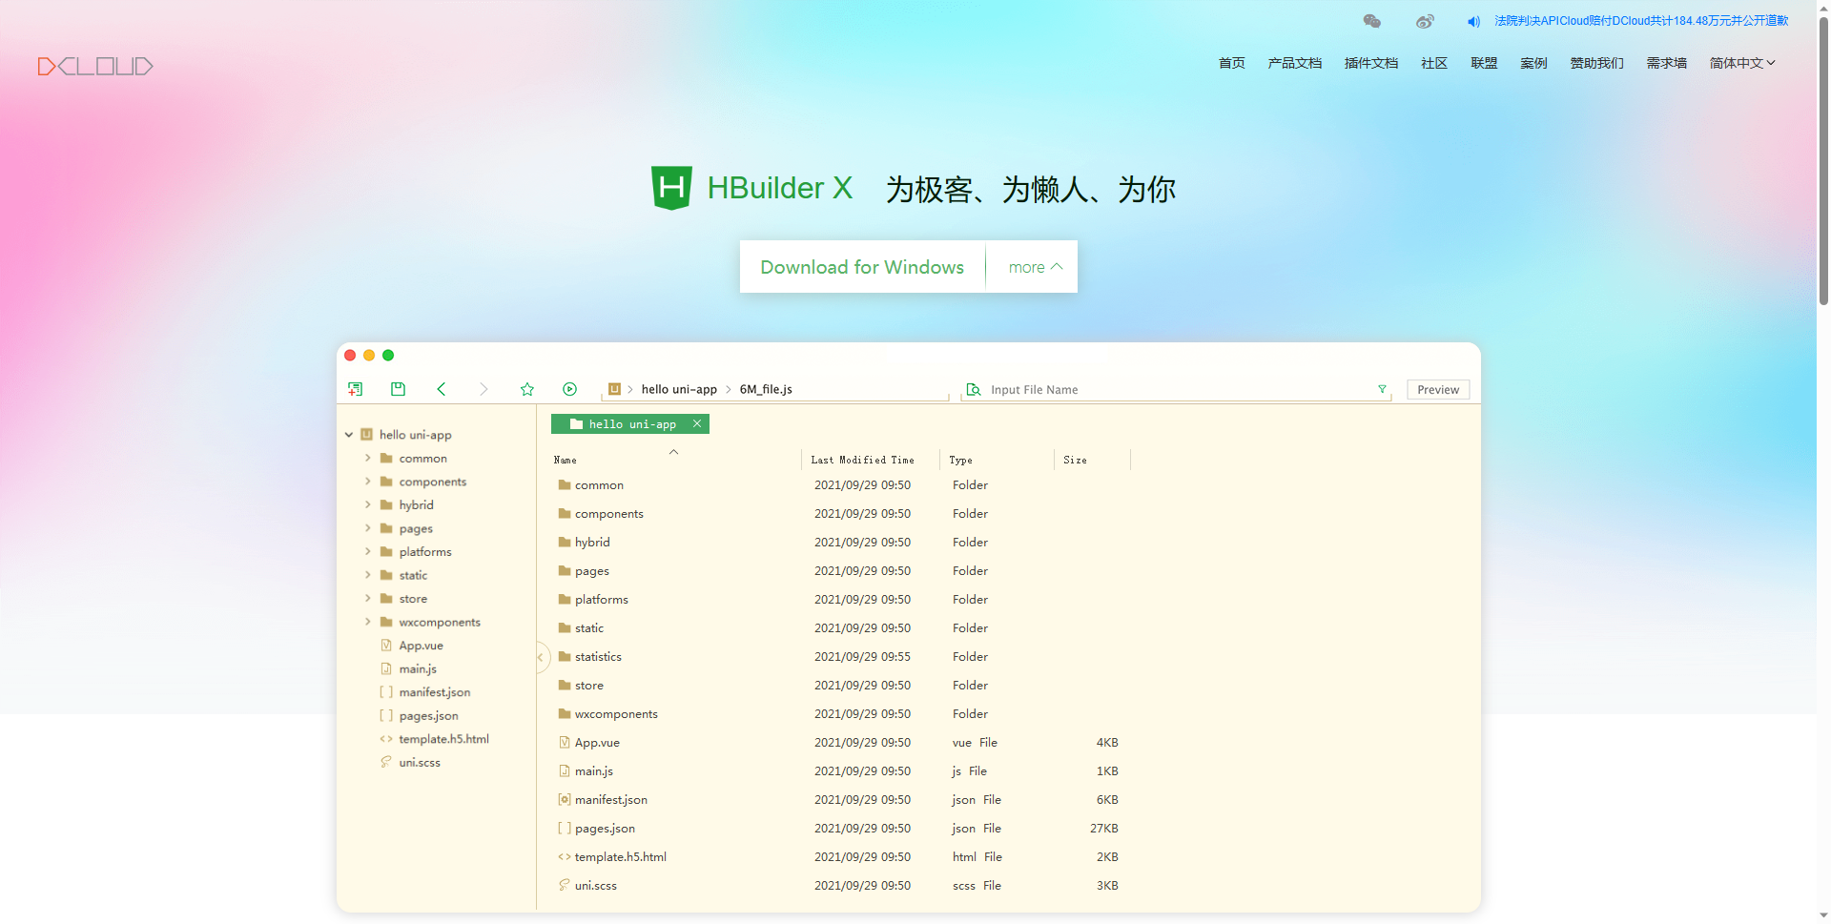Collapse the hello uni-app project tree
The image size is (1831, 924).
point(349,434)
